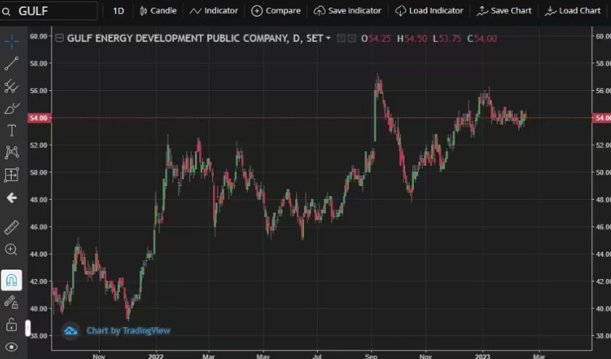Click Save Chart

point(504,11)
